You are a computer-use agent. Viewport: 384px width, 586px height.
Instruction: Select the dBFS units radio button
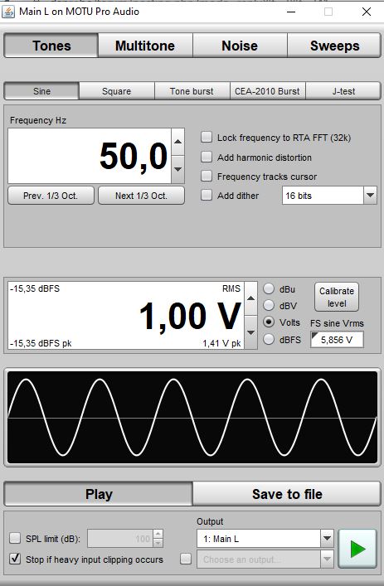(269, 339)
